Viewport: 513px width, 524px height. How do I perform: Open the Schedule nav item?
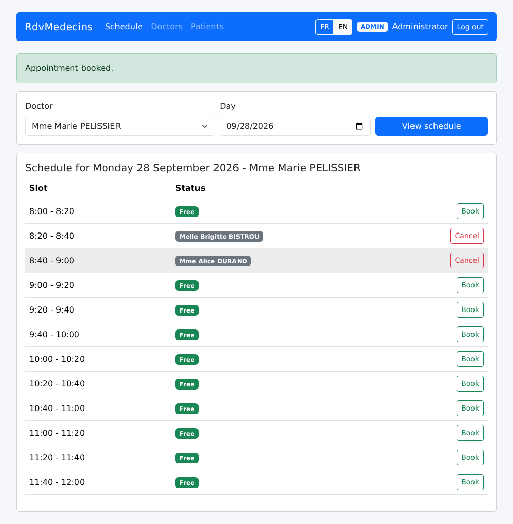point(124,26)
